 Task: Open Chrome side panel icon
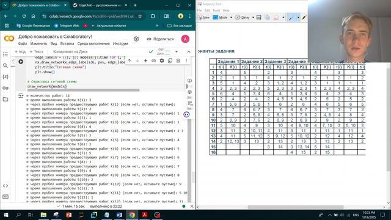[166, 16]
